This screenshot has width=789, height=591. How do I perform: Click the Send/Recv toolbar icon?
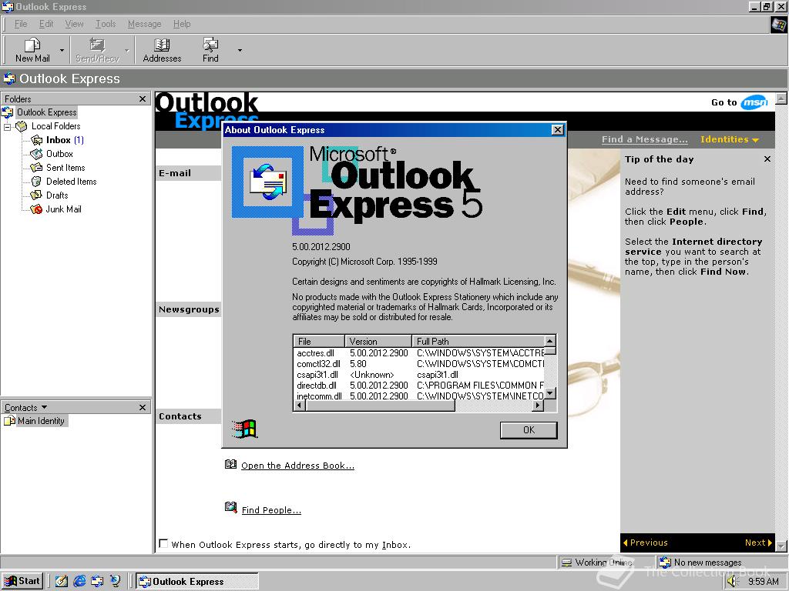(x=97, y=45)
